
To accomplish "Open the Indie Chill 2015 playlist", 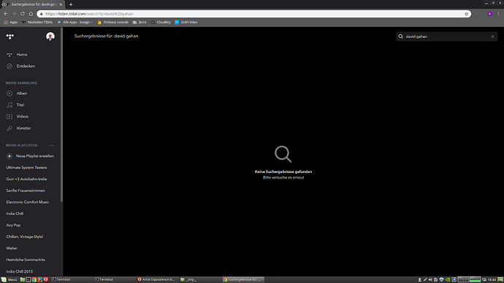I will (x=19, y=271).
